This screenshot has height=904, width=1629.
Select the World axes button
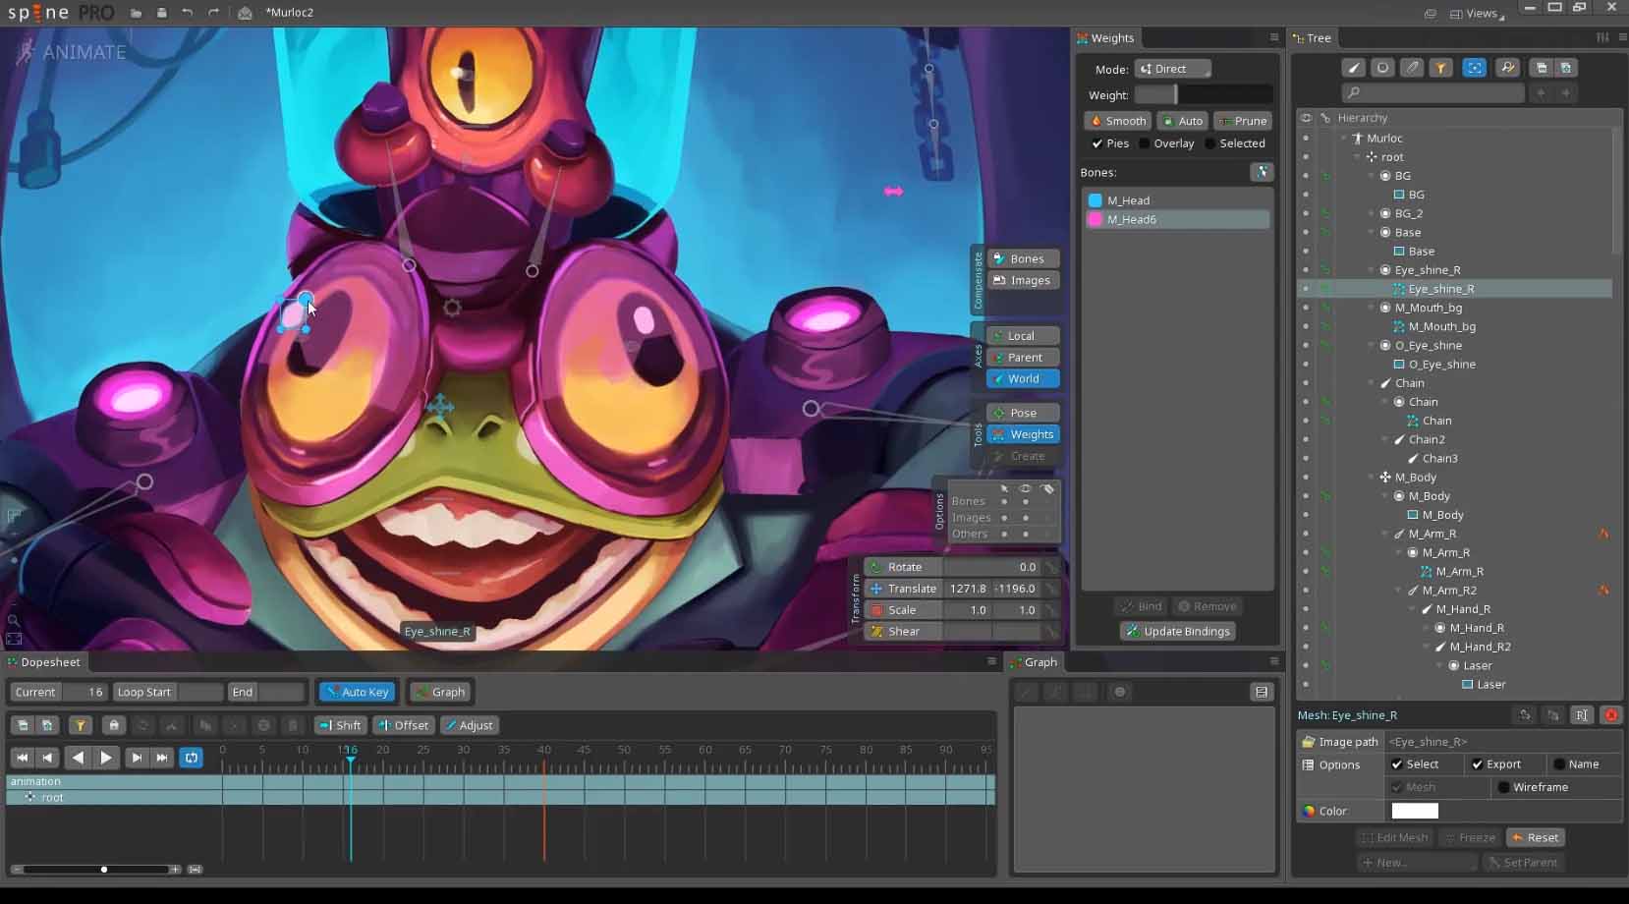(1023, 378)
